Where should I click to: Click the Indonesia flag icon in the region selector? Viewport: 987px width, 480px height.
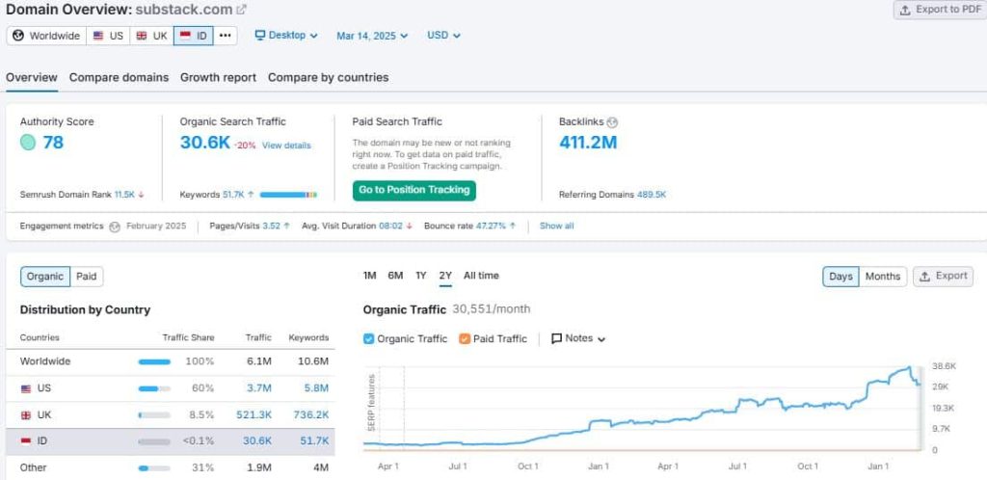[185, 36]
